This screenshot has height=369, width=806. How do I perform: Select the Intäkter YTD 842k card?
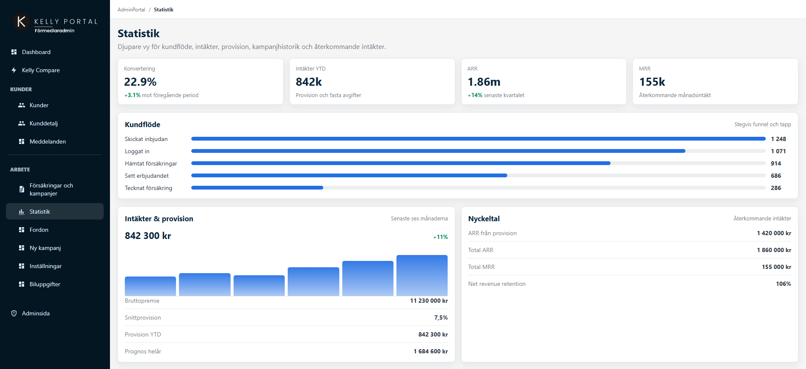372,81
